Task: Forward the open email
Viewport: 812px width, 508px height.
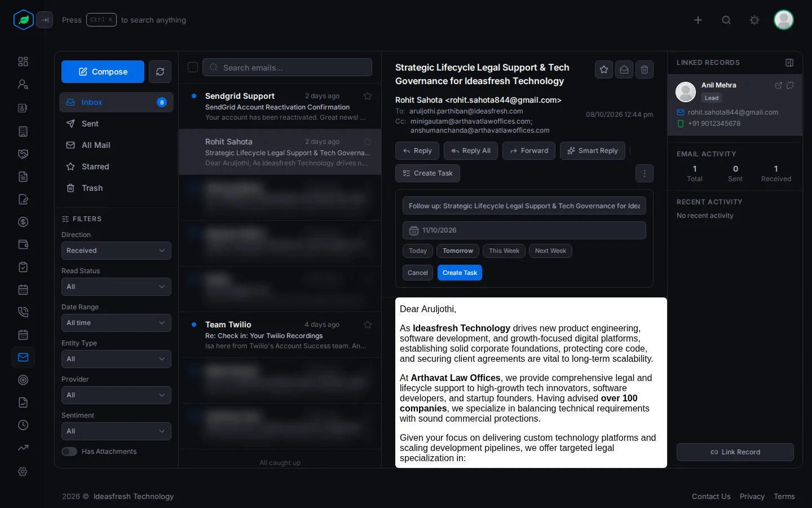Action: click(529, 151)
